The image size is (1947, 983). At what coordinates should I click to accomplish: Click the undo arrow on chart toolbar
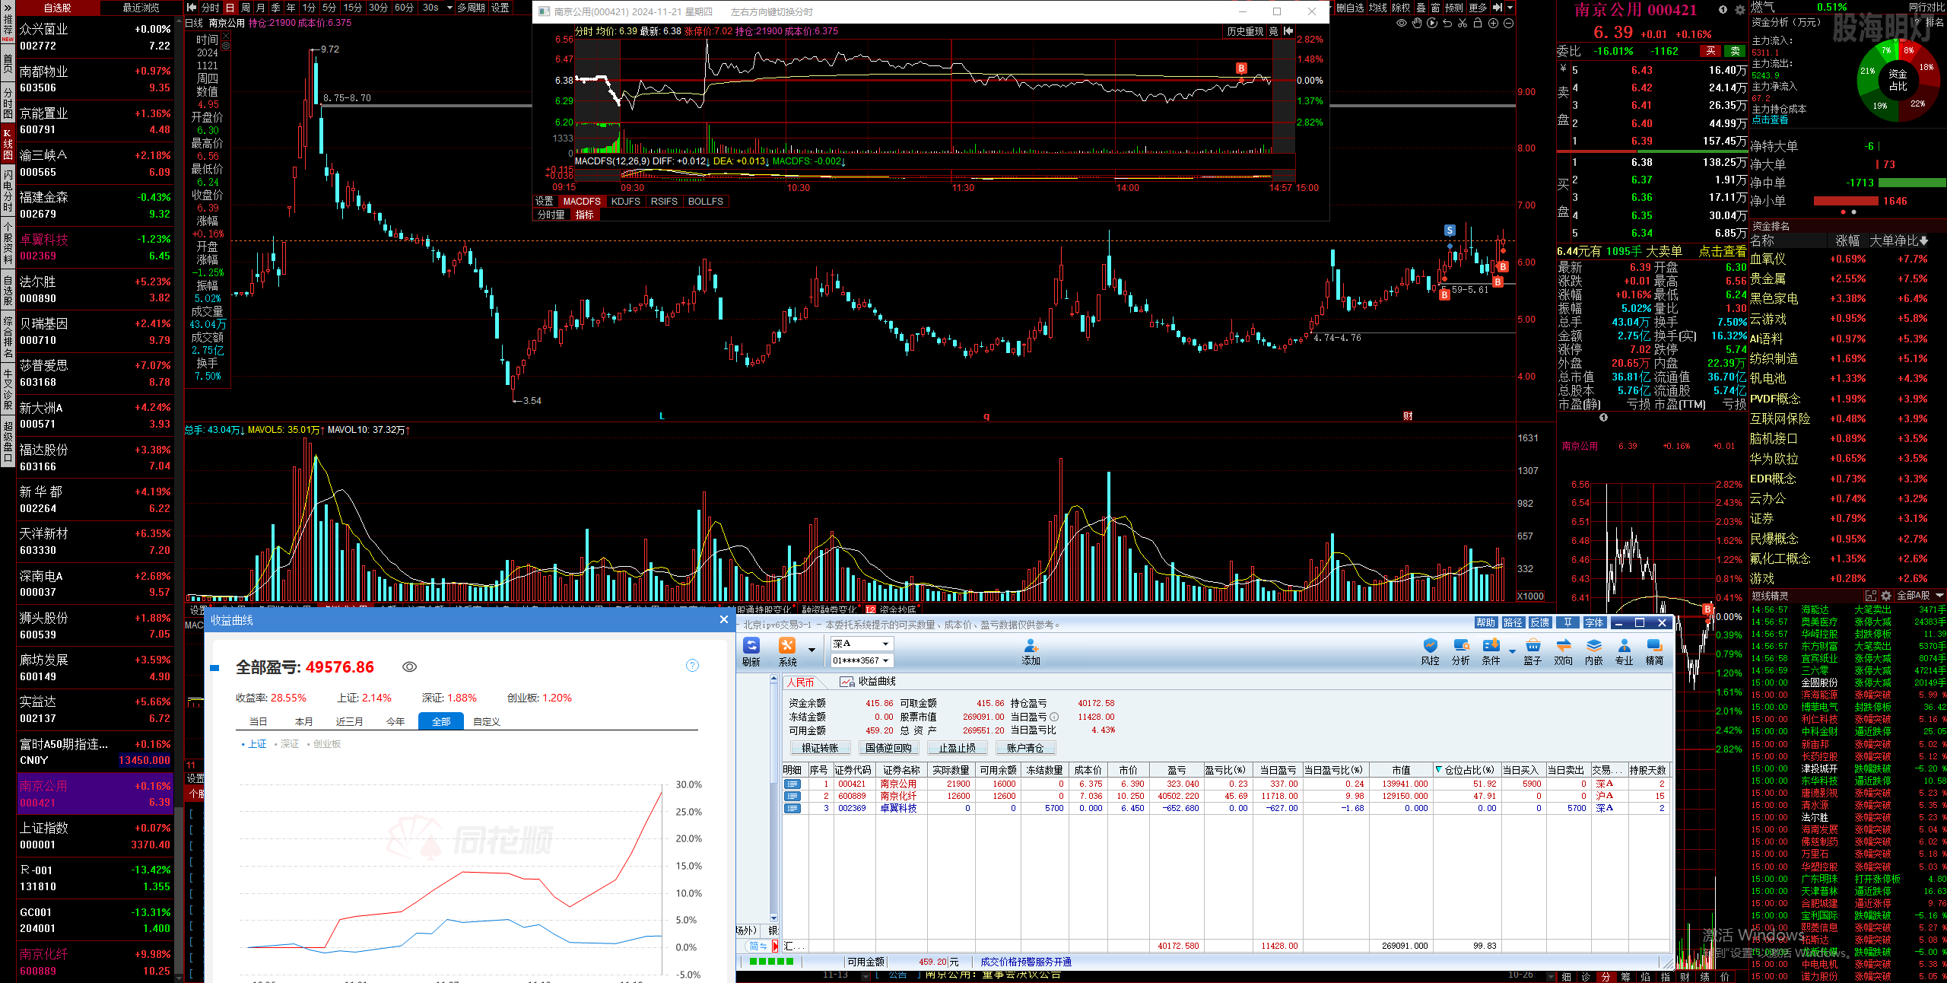[x=1447, y=24]
